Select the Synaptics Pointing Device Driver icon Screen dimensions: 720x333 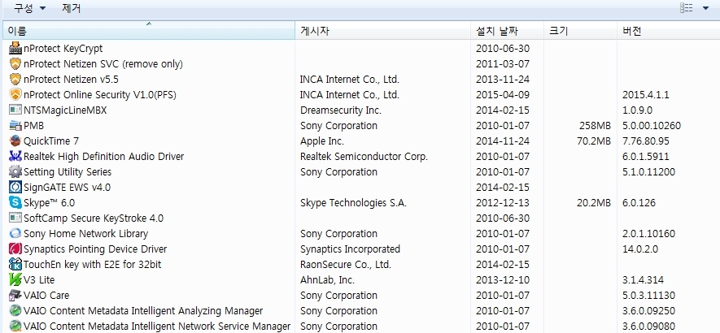pos(15,249)
